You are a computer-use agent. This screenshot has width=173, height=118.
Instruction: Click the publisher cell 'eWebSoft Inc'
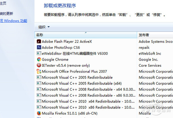point(150,53)
